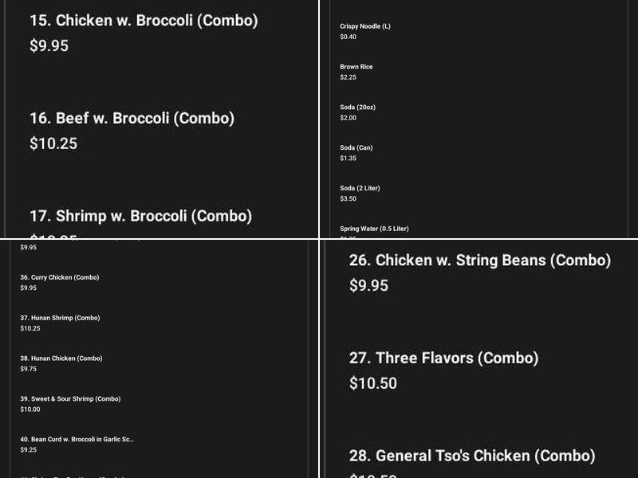Viewport: 638px width, 478px height.
Task: Choose the Soda (Can) option
Action: pos(356,148)
